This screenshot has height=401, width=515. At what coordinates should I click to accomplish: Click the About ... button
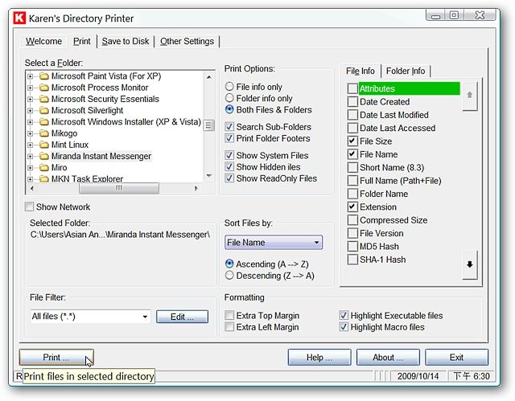point(388,358)
